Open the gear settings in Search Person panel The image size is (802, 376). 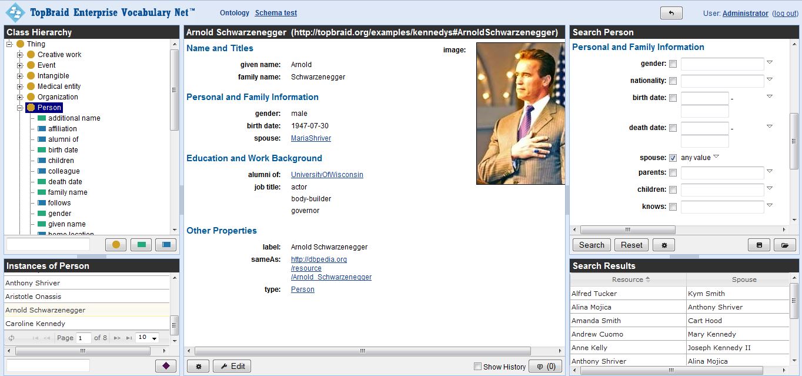pos(664,245)
